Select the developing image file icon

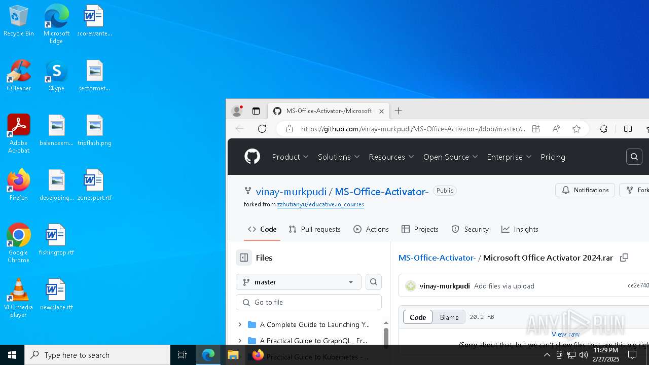[x=56, y=186]
